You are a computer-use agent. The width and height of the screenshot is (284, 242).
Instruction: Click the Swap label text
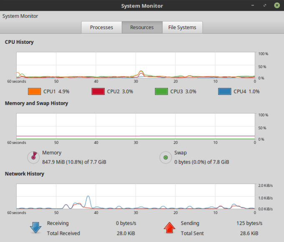(180, 153)
